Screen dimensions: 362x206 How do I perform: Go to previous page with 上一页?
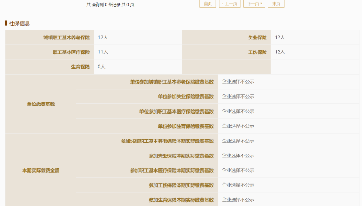(x=230, y=4)
